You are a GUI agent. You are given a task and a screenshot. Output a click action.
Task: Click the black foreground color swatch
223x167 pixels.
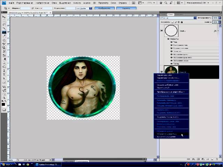click(x=3, y=104)
